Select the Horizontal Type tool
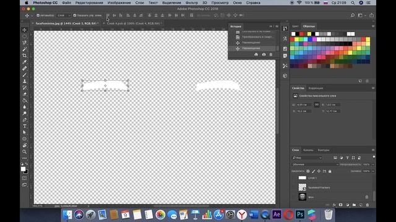396x222 pixels. [25, 126]
